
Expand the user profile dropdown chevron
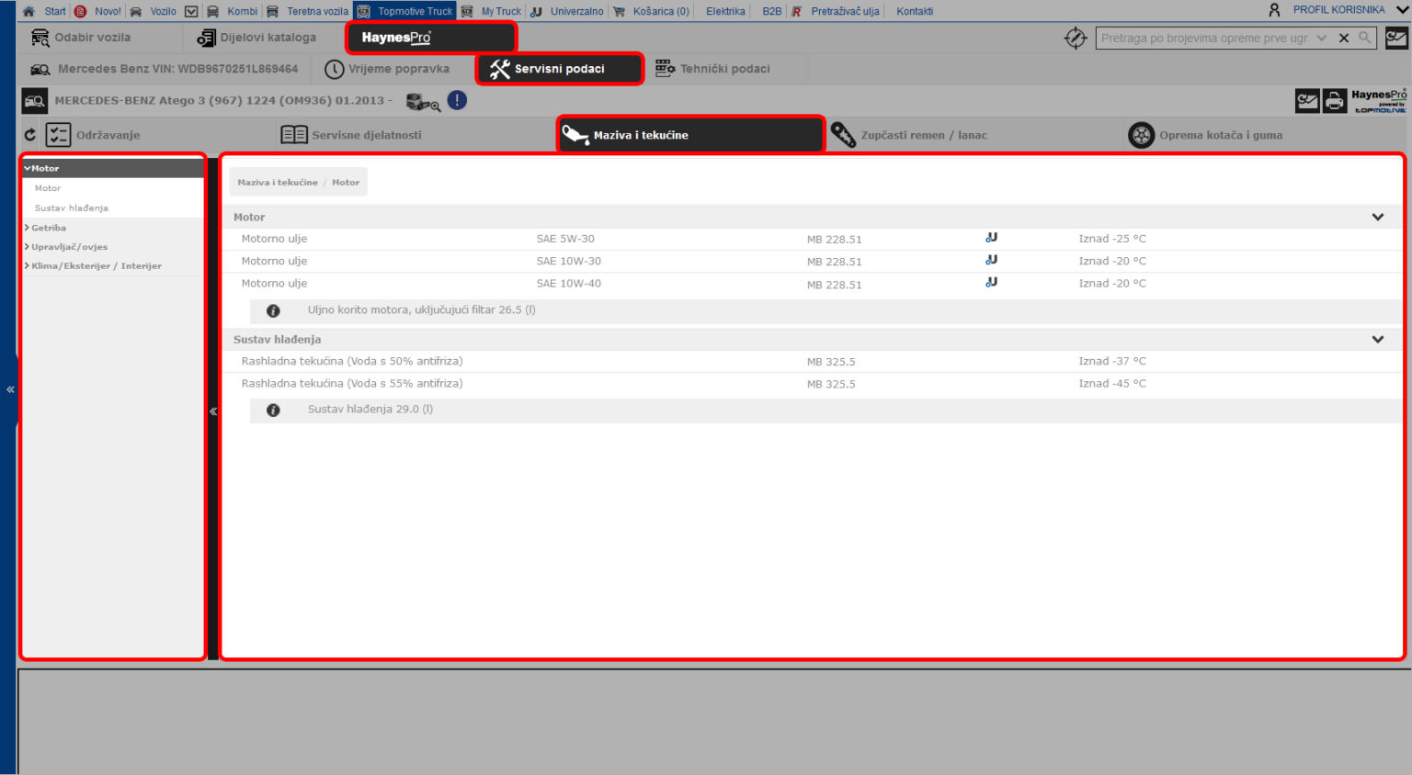click(x=1402, y=10)
